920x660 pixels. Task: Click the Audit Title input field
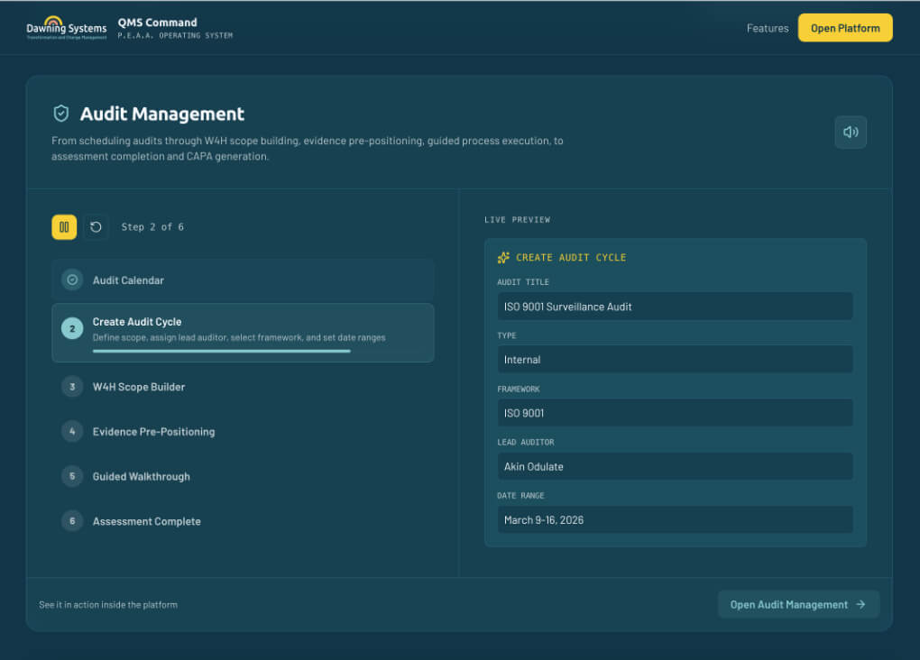pyautogui.click(x=675, y=306)
